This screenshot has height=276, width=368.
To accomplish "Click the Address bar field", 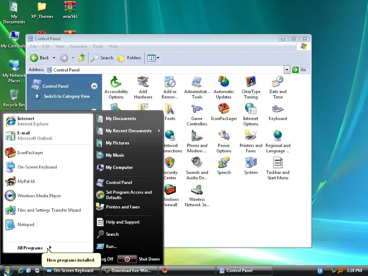I will pos(165,70).
